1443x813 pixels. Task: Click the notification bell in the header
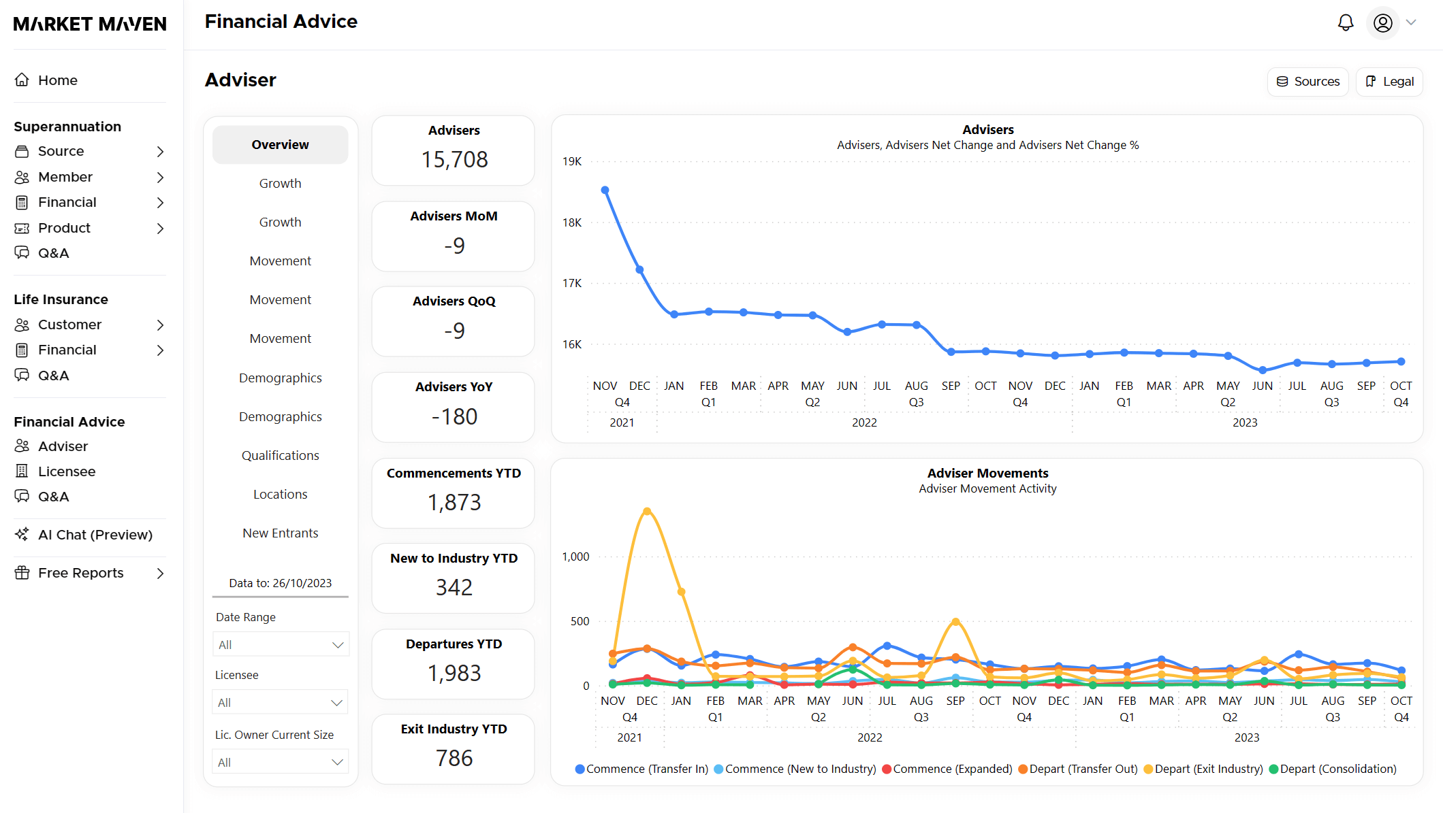(x=1345, y=22)
